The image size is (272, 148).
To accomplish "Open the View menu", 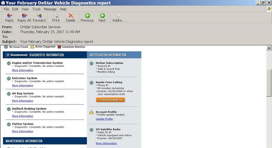I will tap(25, 9).
